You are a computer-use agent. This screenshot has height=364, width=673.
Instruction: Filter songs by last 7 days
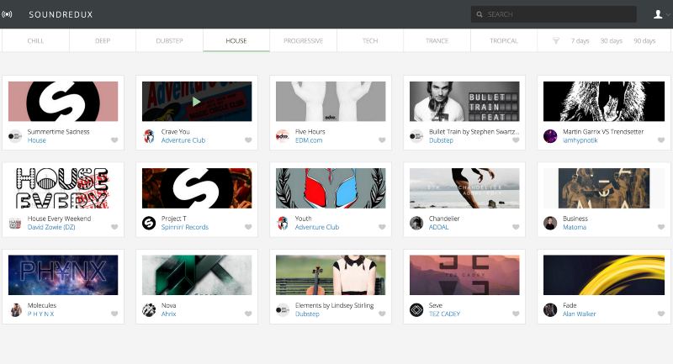coord(580,40)
